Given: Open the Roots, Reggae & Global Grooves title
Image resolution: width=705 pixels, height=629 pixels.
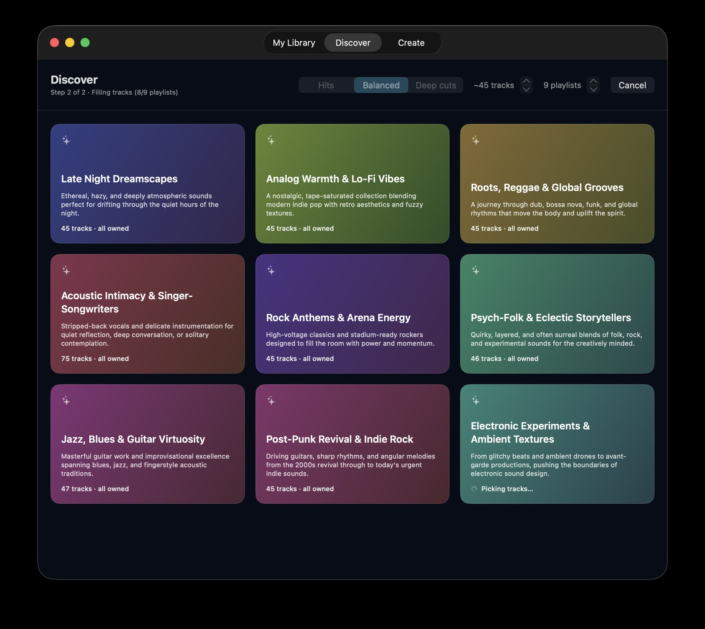Looking at the screenshot, I should [x=547, y=187].
